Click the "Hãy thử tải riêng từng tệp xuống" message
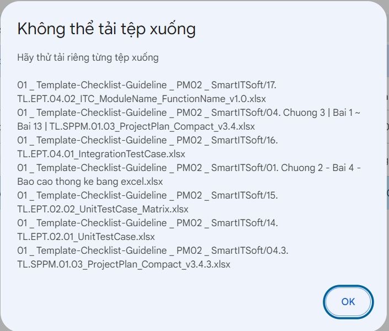 click(88, 57)
